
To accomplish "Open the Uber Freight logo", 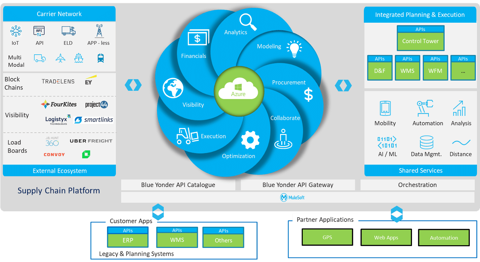I will click(91, 141).
